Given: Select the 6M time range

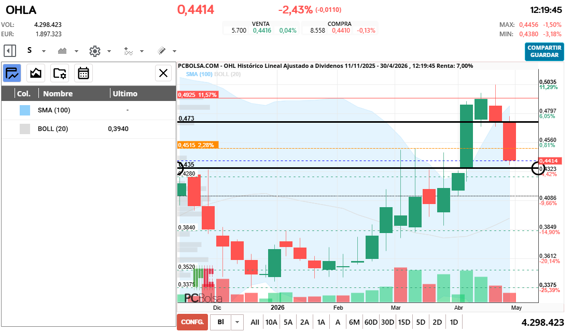Looking at the screenshot, I should pos(354,322).
